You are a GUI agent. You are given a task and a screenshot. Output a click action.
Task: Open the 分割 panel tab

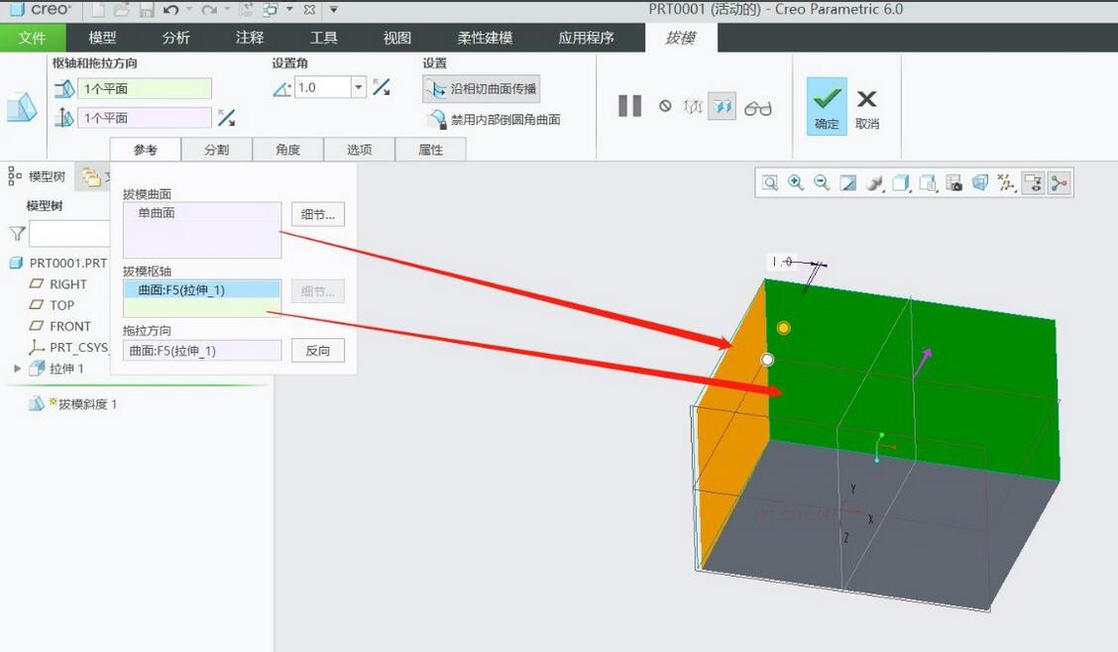(x=217, y=150)
